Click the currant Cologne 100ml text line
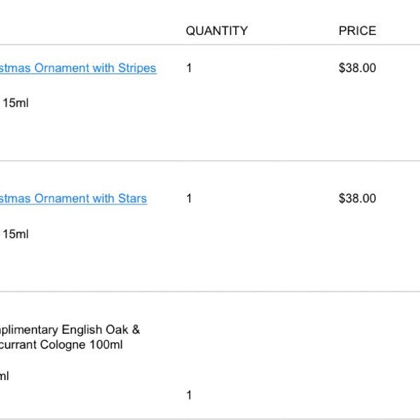 (x=62, y=344)
